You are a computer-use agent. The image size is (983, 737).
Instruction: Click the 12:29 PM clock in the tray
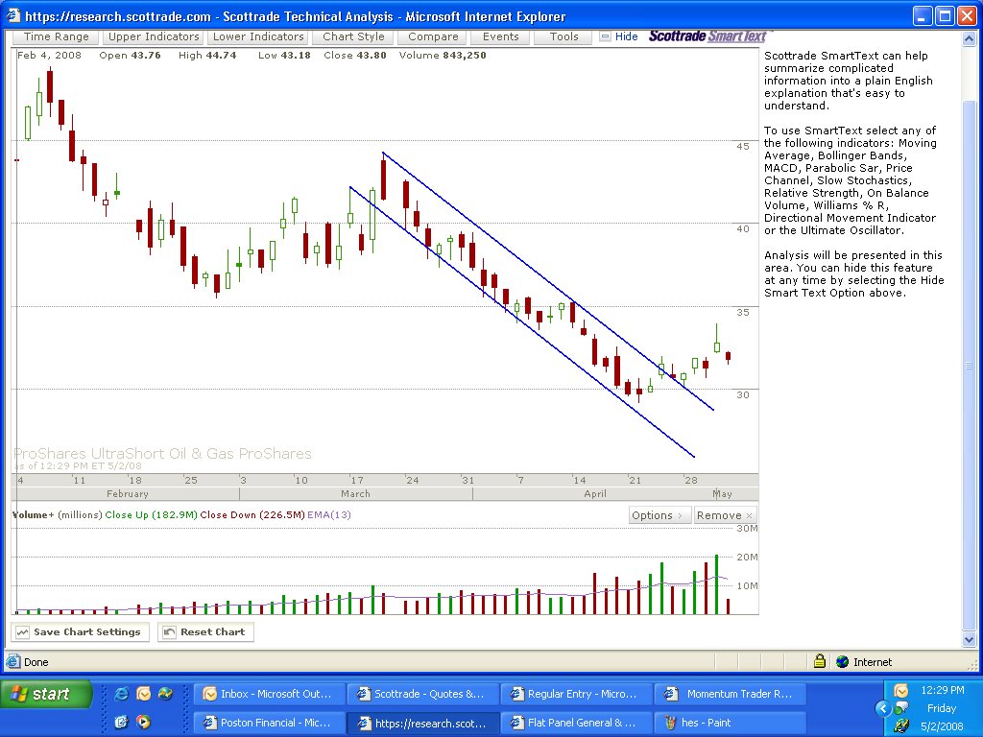click(x=943, y=690)
